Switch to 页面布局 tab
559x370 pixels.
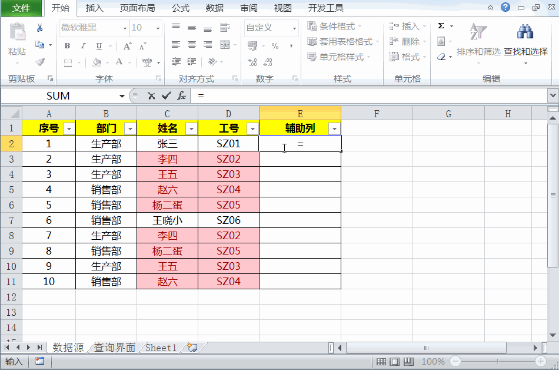pos(138,8)
